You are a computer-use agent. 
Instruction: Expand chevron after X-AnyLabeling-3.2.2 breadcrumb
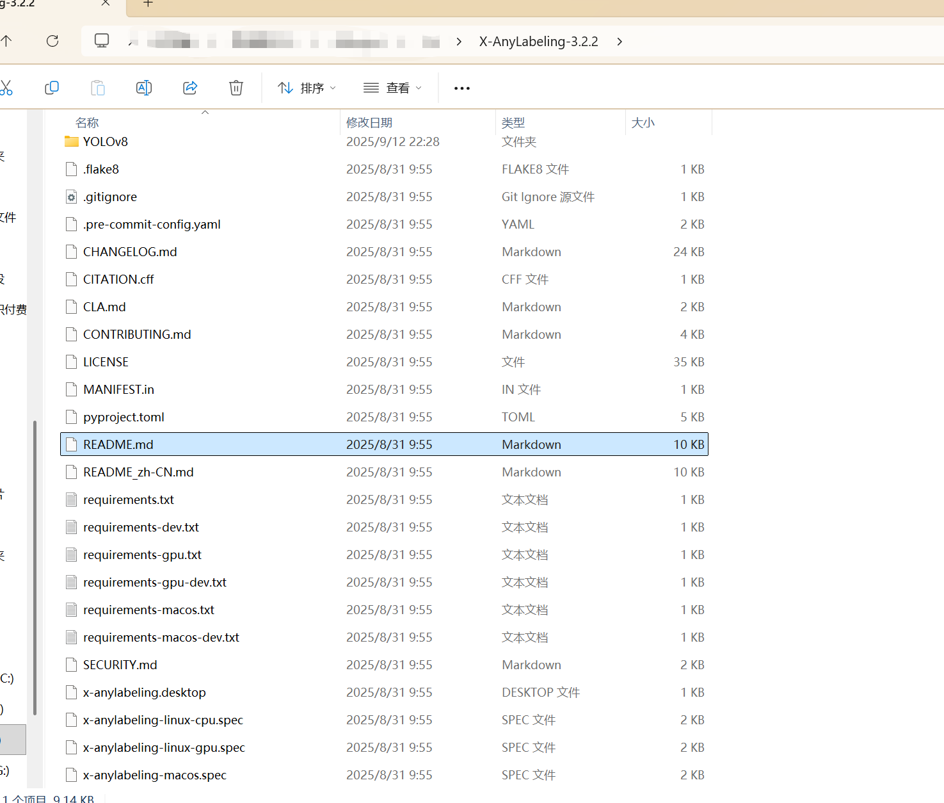tap(619, 42)
